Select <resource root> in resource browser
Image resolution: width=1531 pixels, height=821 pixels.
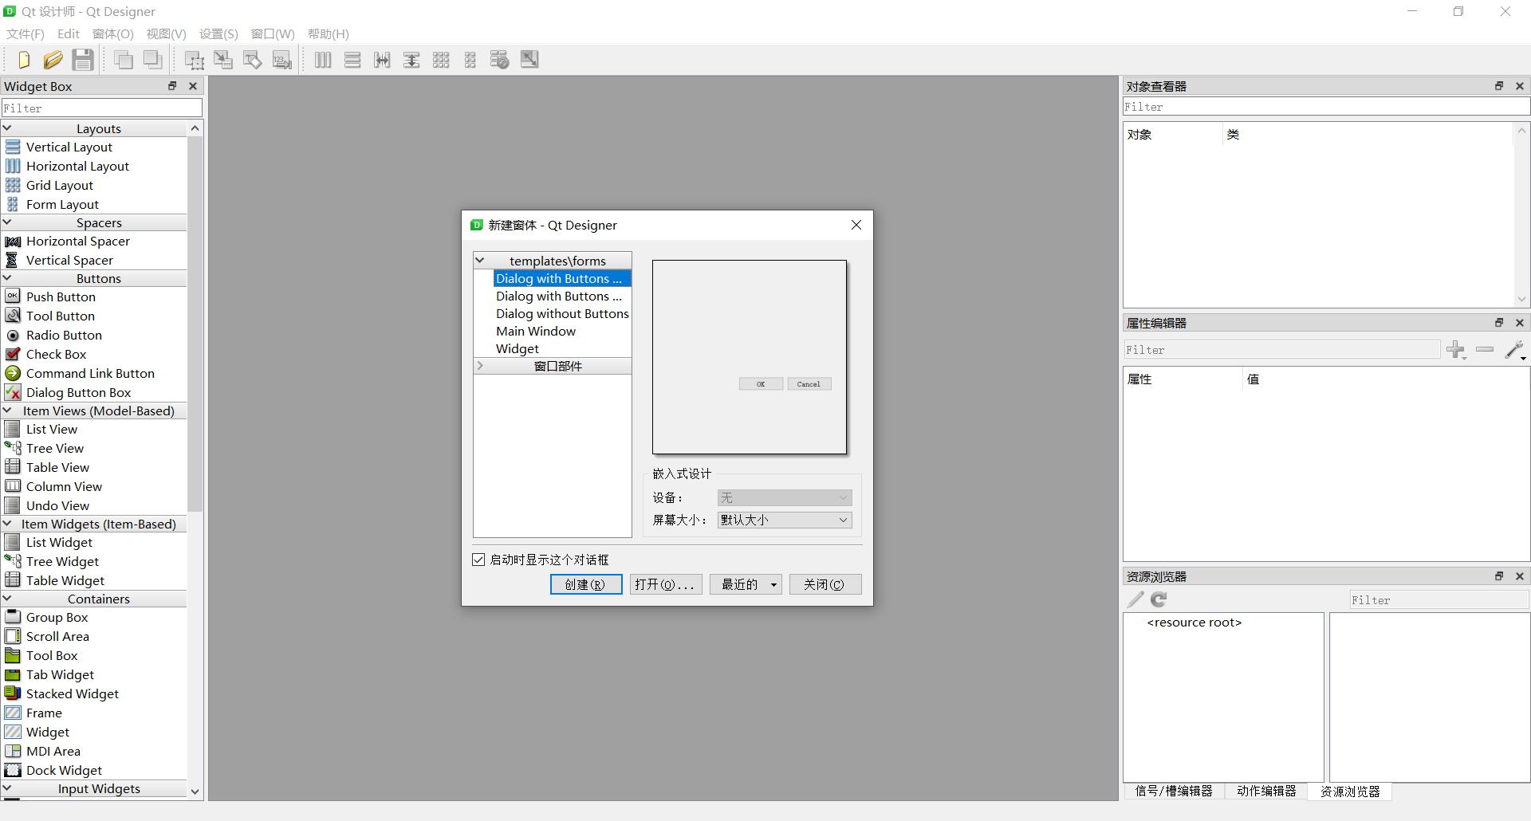point(1194,622)
